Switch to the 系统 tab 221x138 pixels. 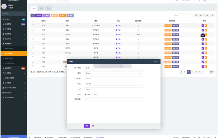pyautogui.click(x=41, y=8)
